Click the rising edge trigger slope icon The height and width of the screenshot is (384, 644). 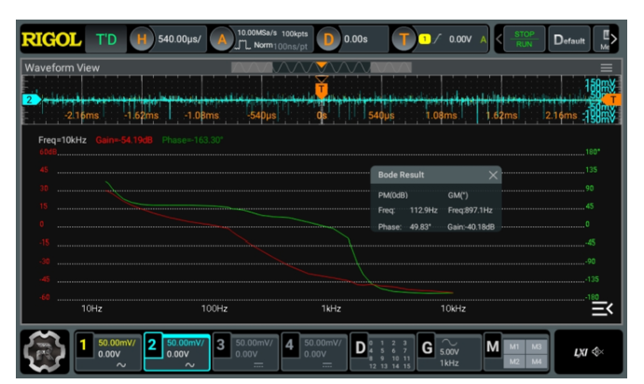pos(437,39)
